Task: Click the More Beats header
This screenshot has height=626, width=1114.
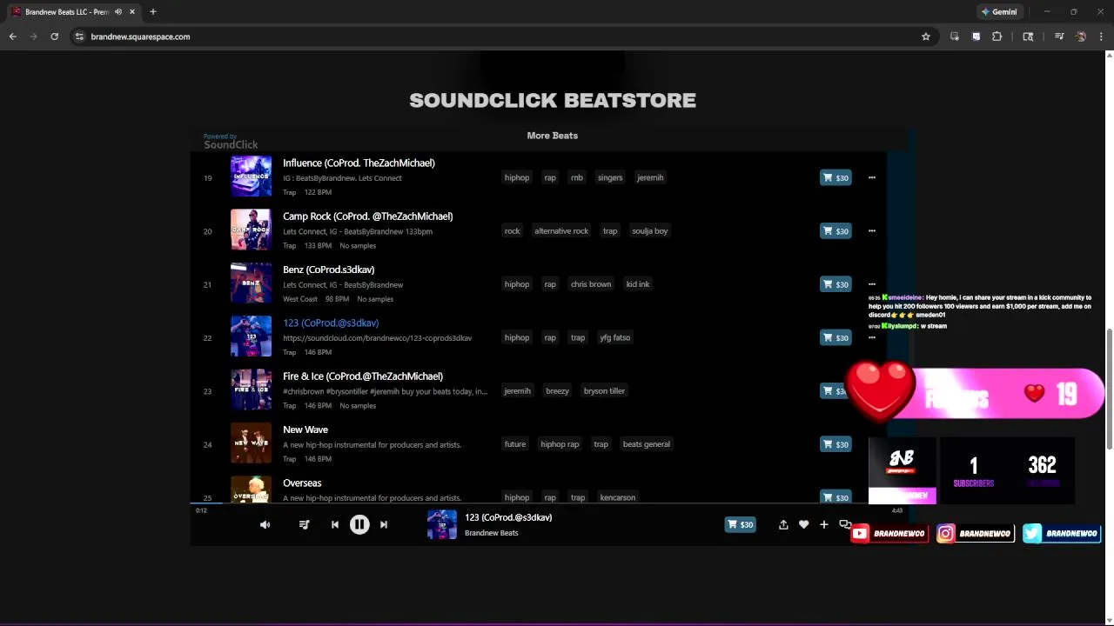Action: tap(553, 136)
